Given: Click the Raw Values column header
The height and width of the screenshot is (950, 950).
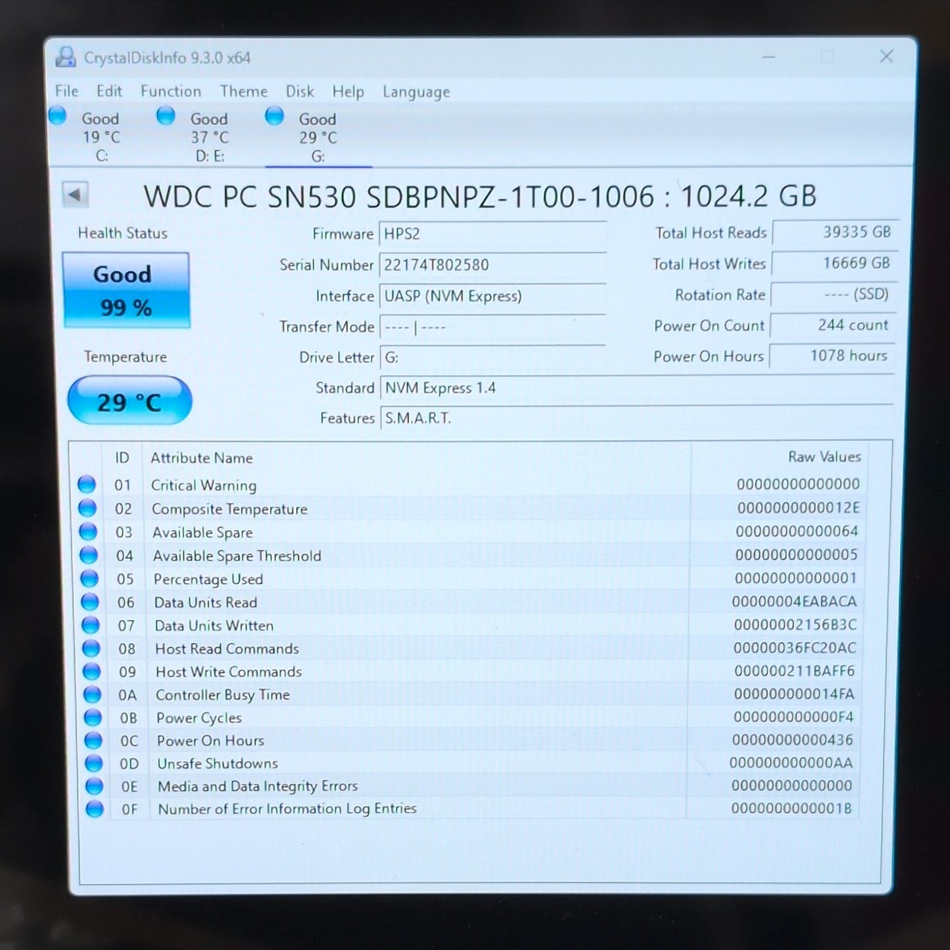Looking at the screenshot, I should click(824, 456).
